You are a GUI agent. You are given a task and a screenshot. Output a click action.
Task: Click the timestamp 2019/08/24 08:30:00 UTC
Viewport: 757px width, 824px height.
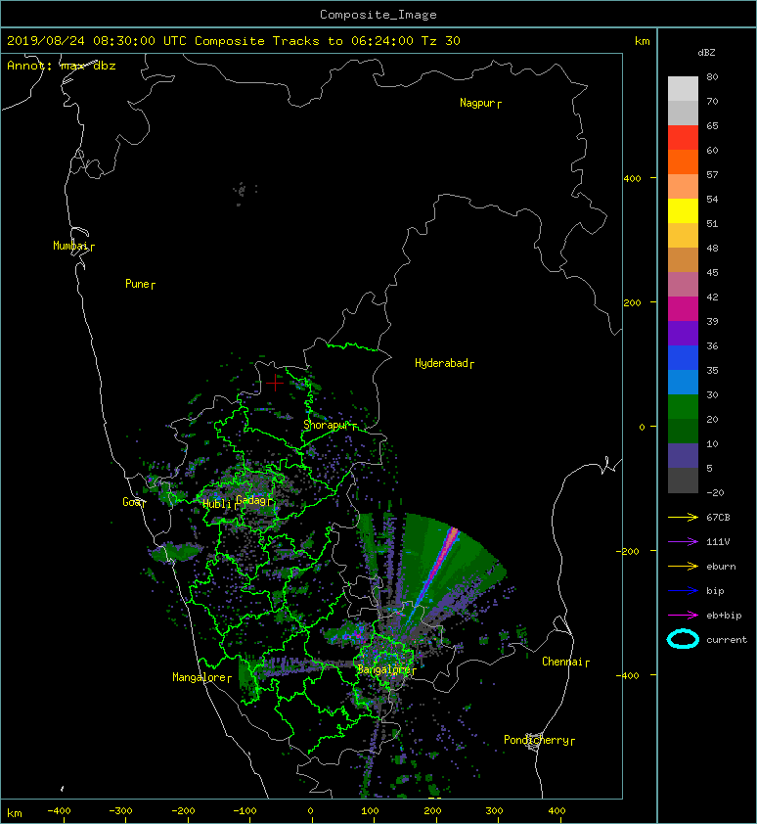click(97, 41)
